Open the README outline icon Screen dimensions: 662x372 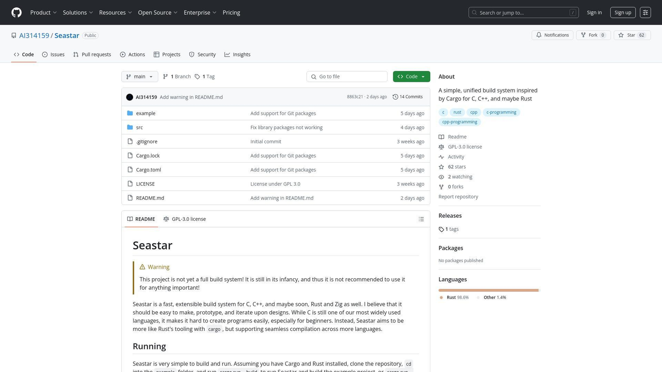pyautogui.click(x=421, y=219)
